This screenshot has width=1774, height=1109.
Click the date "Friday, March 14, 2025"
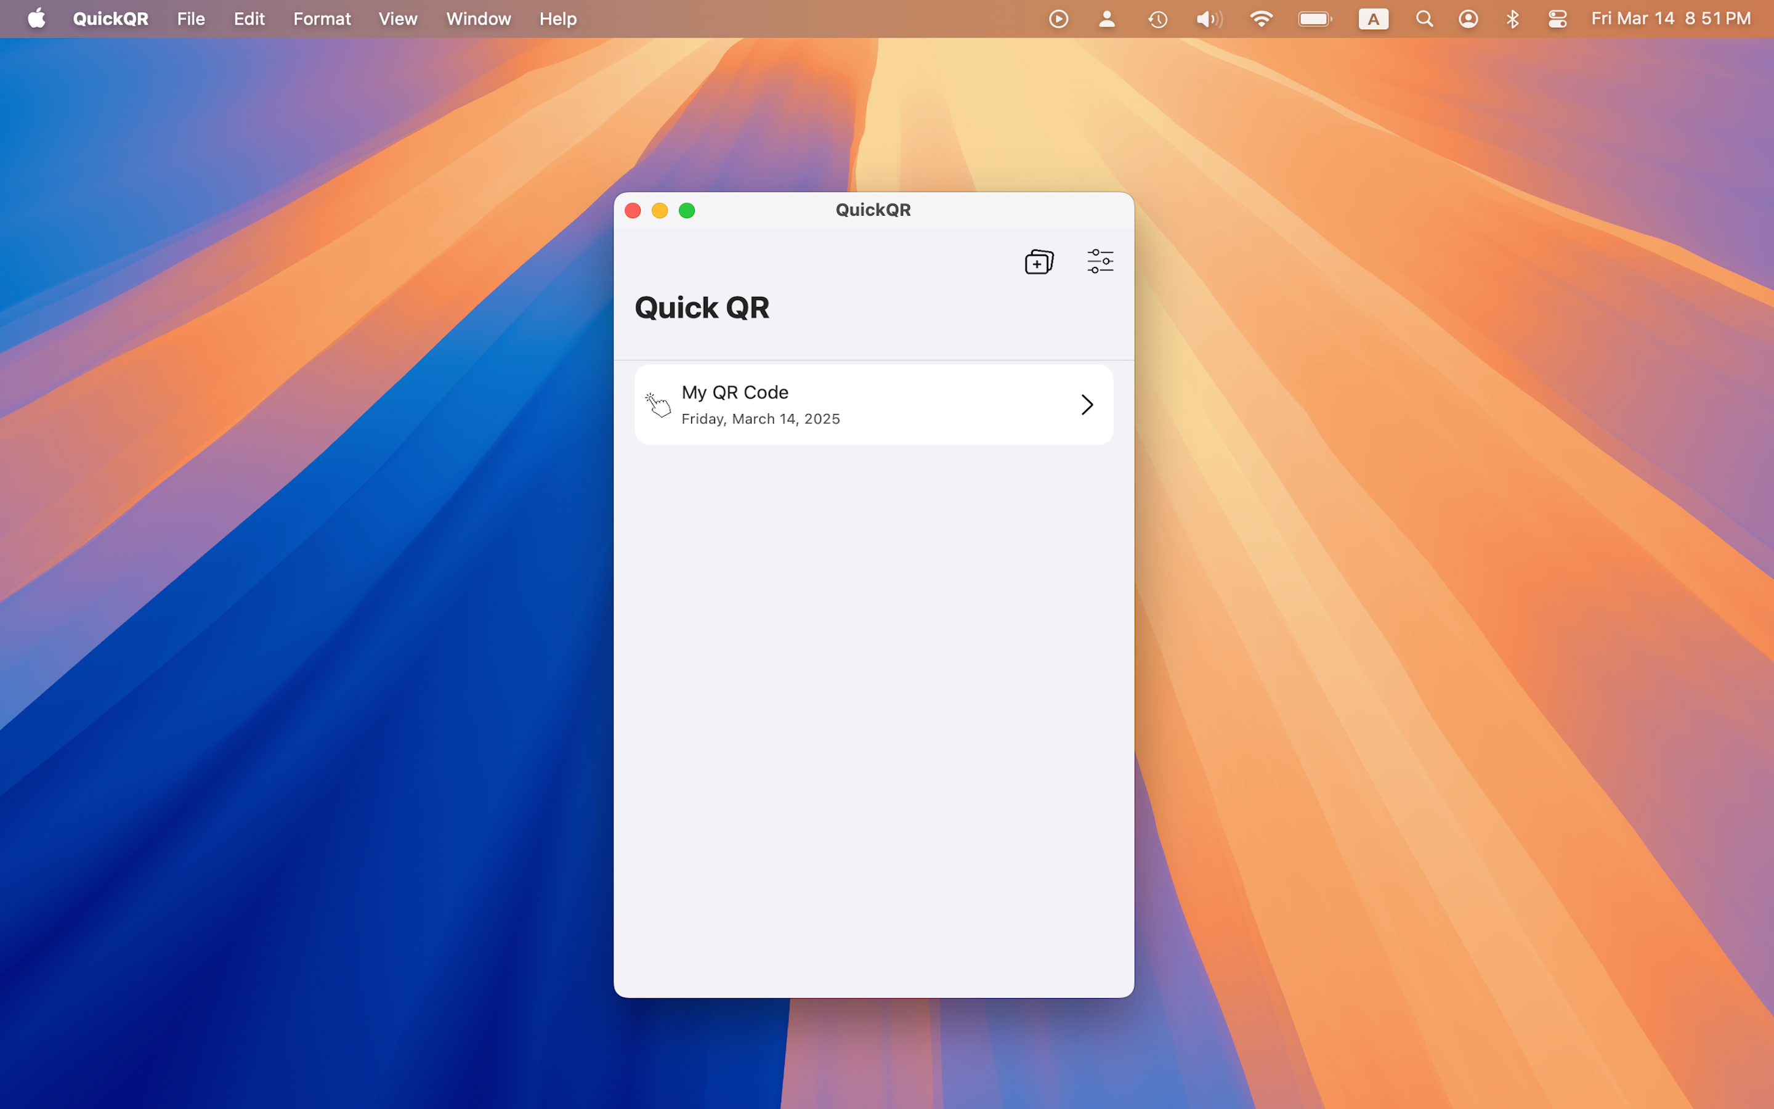(x=760, y=419)
